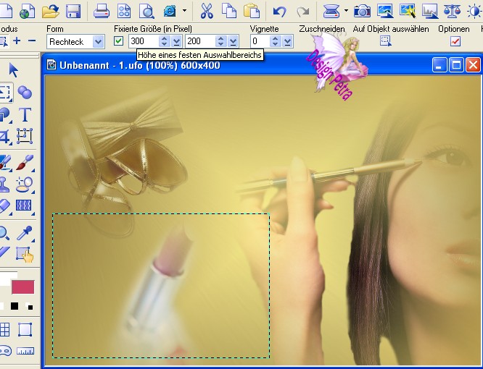Click the height 200 spinner arrows
The image size is (483, 369).
(220, 41)
